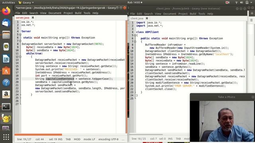Click line: 19 / 27 status entry

(x=24, y=139)
